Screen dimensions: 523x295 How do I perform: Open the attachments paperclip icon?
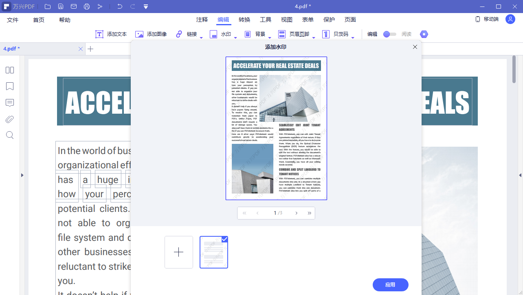pyautogui.click(x=10, y=119)
